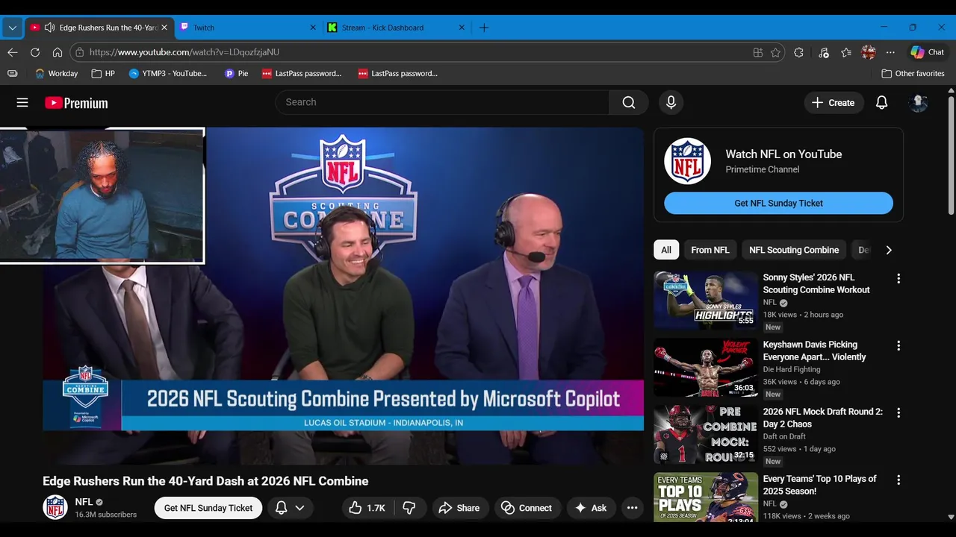Like the video with 1.7K likes
The height and width of the screenshot is (537, 956).
(367, 508)
